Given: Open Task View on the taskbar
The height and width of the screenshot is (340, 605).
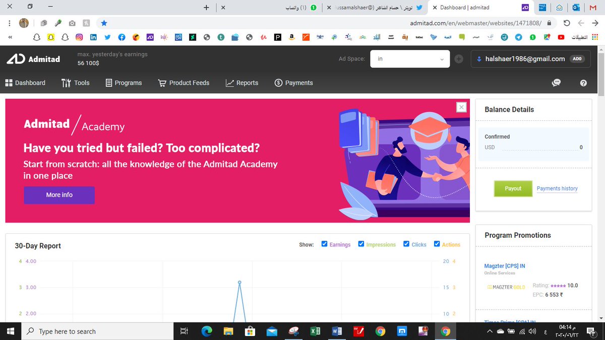Looking at the screenshot, I should [184, 331].
